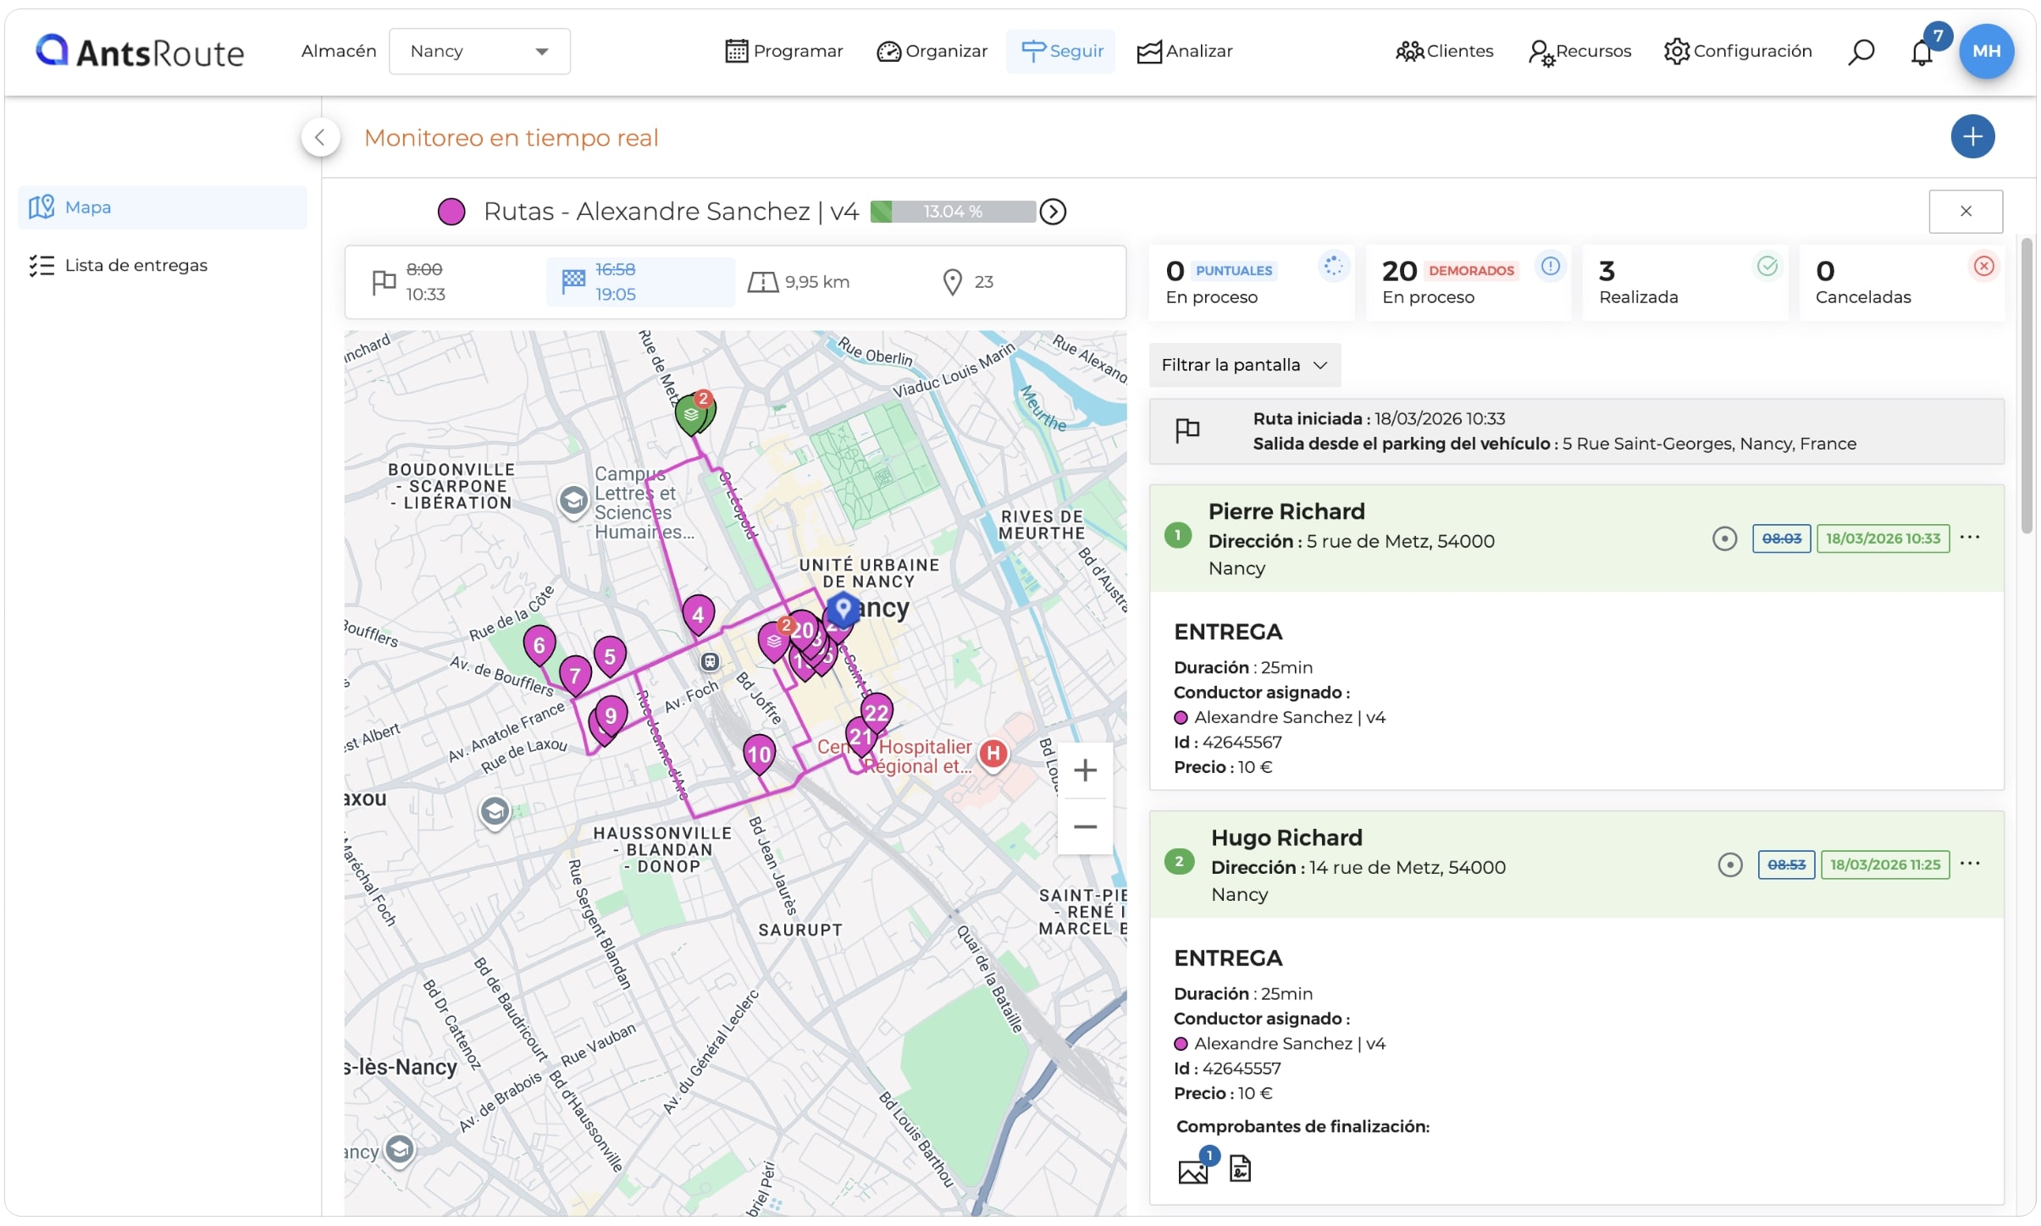Collapse the sidebar with the back chevron
Viewport: 2041px width, 1226px height.
pos(320,137)
